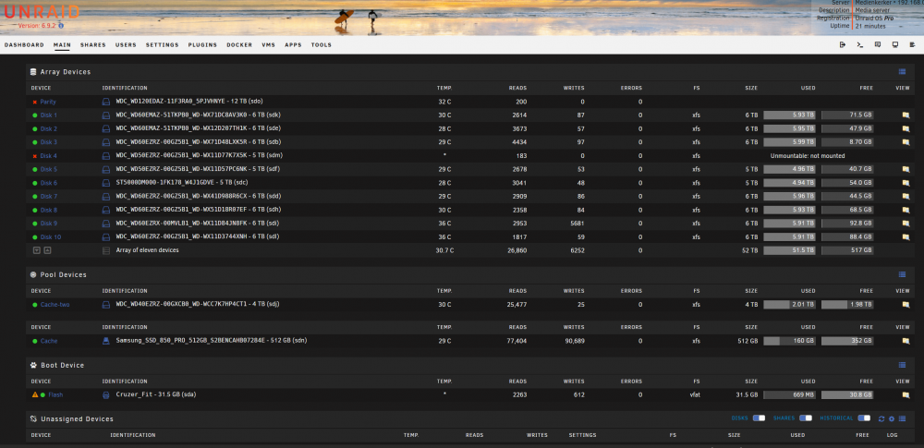924x448 pixels.
Task: Open the SETTINGS menu tab
Action: coord(162,44)
